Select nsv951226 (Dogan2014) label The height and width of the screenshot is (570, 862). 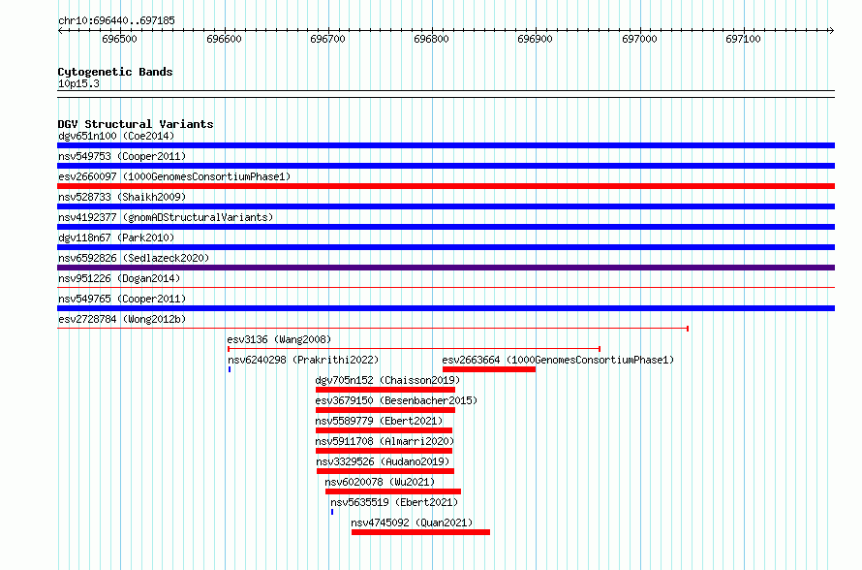tap(119, 278)
